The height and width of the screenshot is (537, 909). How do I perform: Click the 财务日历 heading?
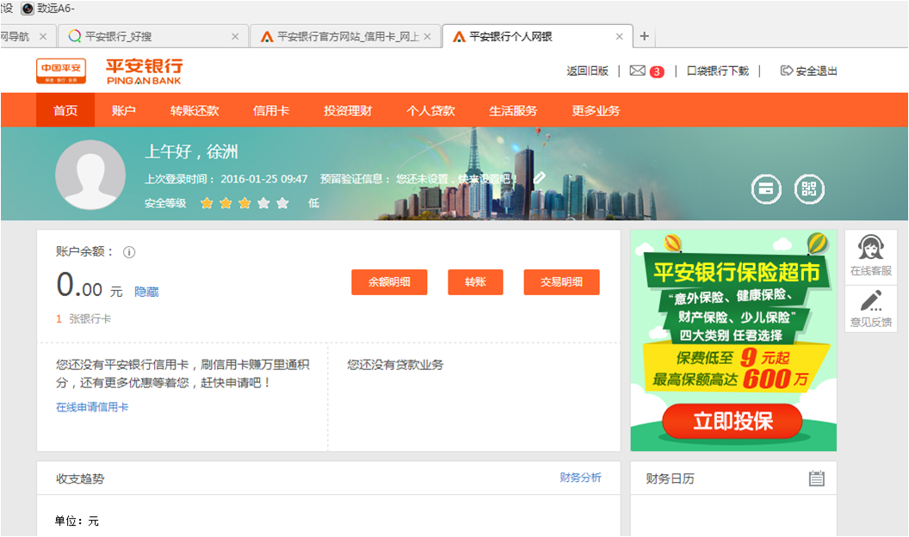click(x=671, y=478)
